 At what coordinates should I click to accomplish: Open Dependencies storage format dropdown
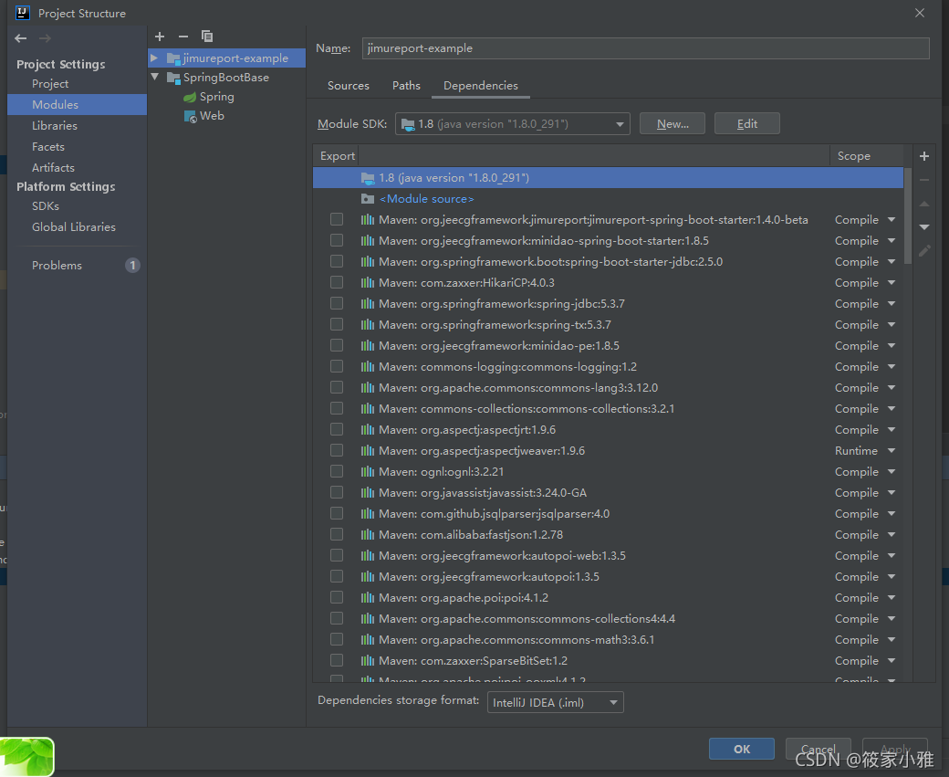[x=555, y=702]
